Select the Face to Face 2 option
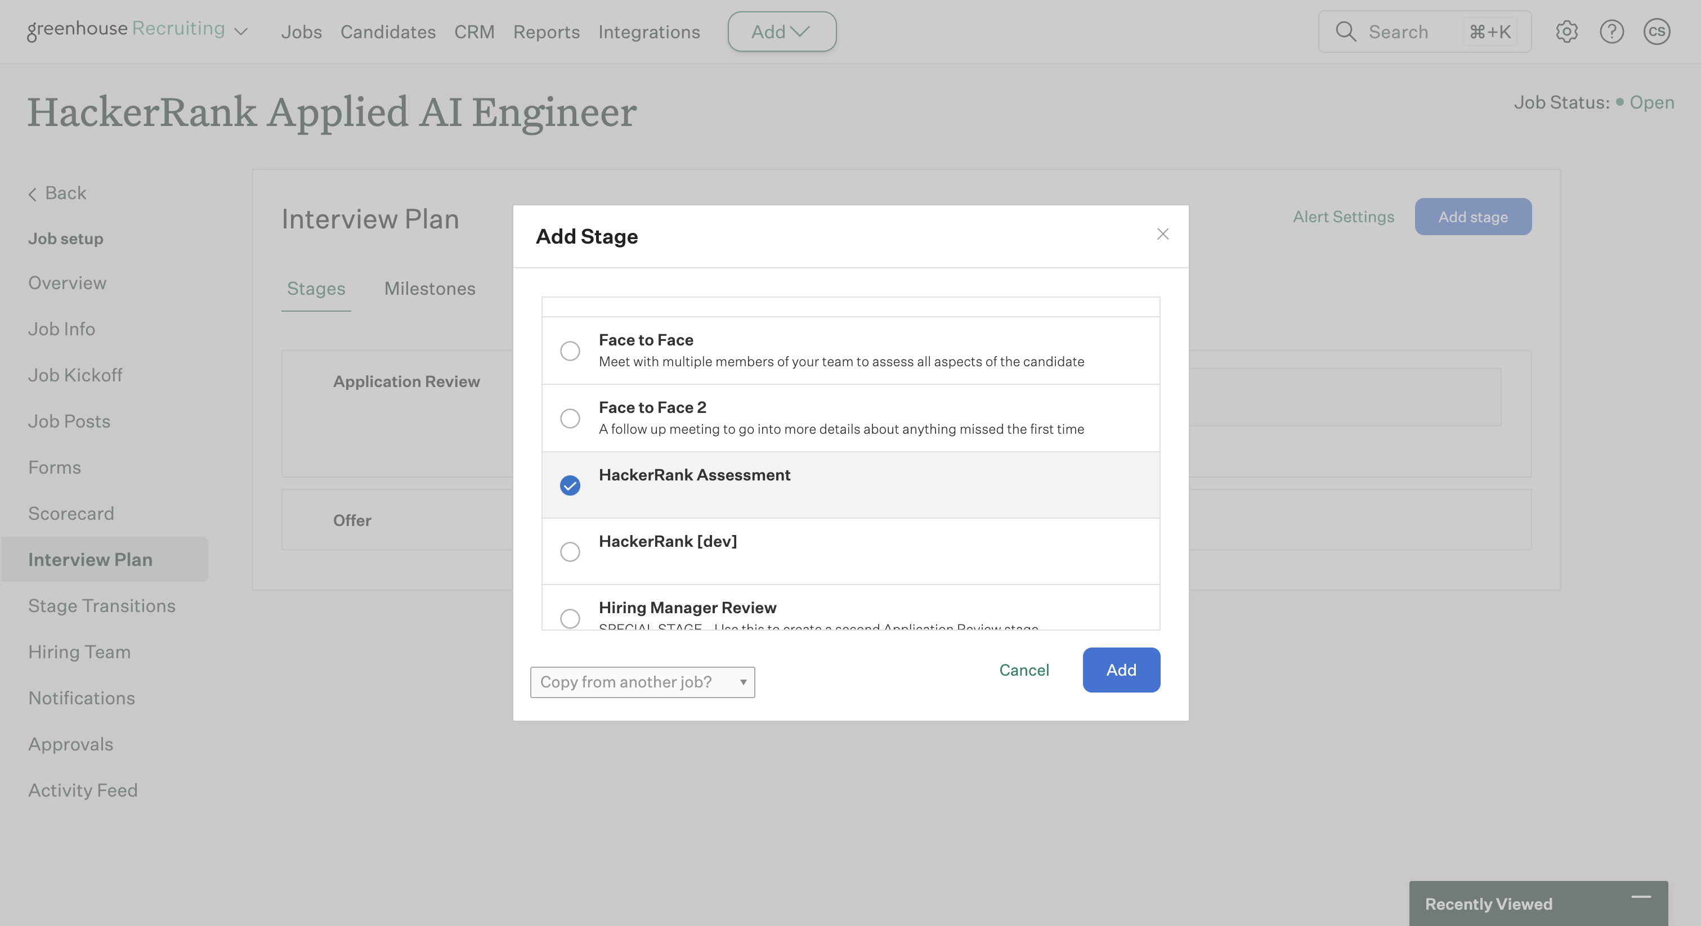The height and width of the screenshot is (926, 1701). [570, 418]
